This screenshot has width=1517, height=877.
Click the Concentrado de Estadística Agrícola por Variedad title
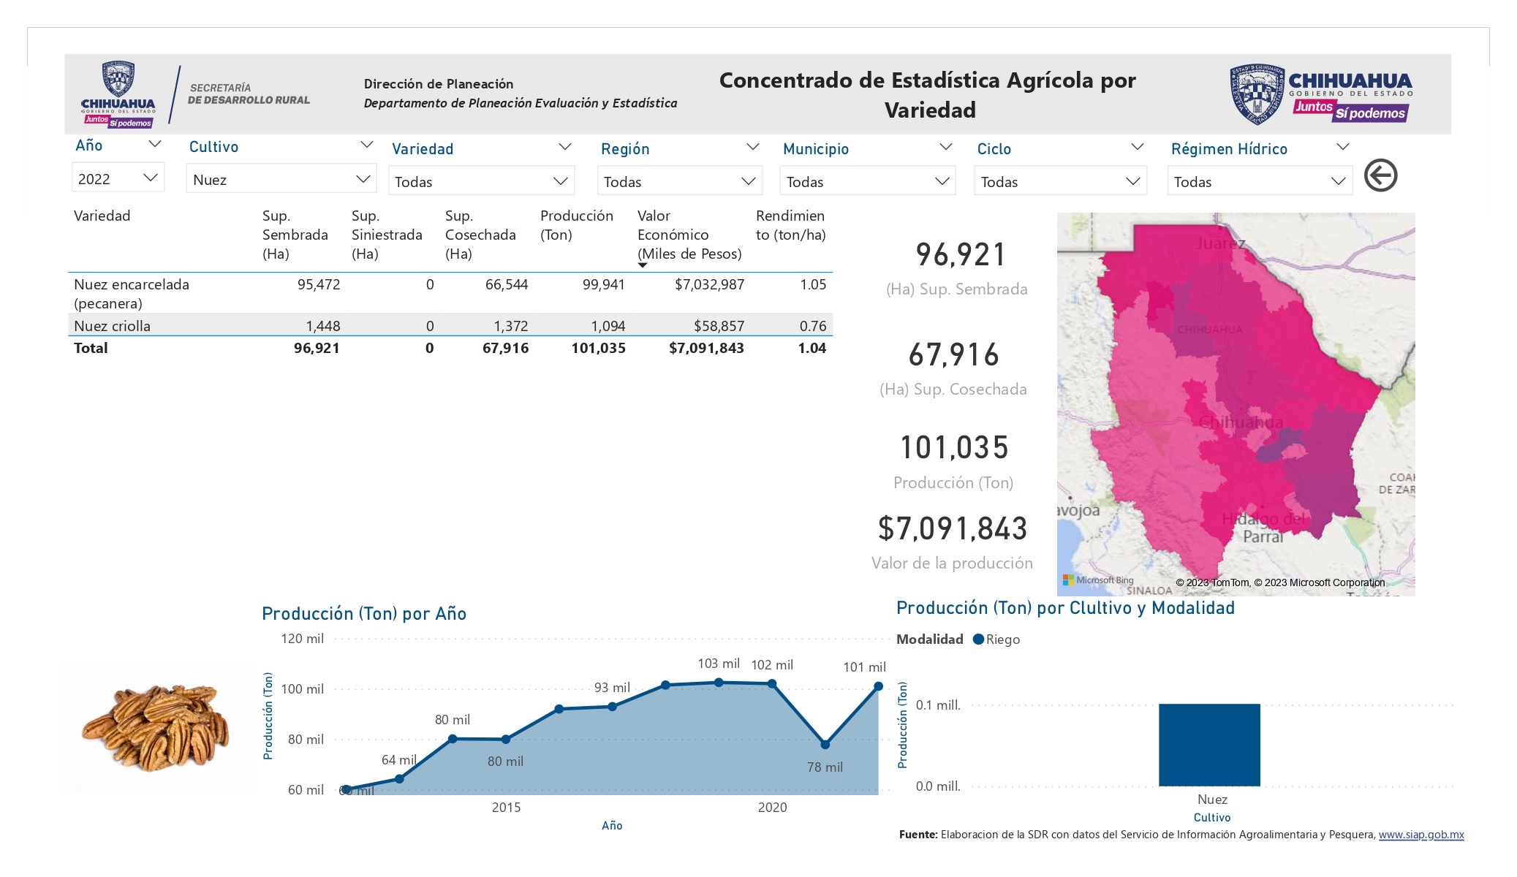tap(928, 95)
